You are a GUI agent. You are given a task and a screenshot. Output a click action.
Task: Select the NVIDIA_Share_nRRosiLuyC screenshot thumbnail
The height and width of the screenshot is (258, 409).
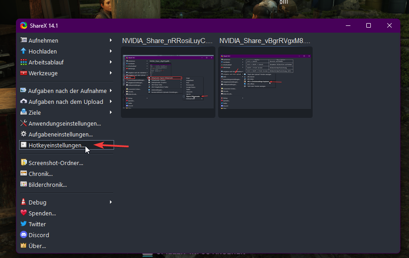click(168, 82)
